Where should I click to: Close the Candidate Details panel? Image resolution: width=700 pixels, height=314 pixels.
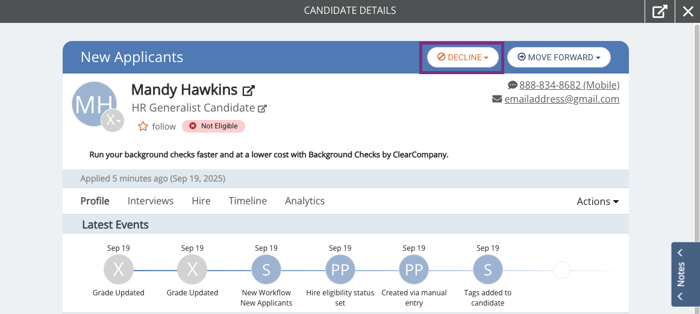tap(688, 11)
